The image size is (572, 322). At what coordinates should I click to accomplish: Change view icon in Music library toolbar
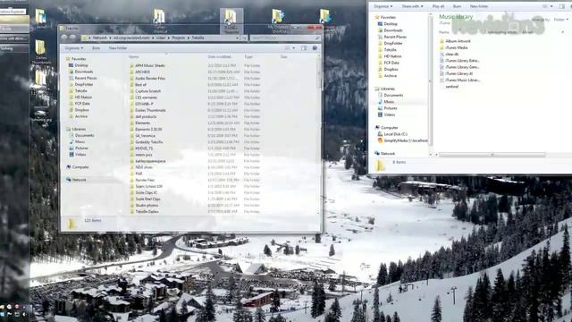coord(545,6)
